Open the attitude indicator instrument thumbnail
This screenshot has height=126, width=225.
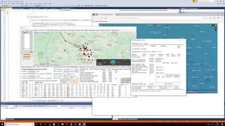click(x=113, y=62)
